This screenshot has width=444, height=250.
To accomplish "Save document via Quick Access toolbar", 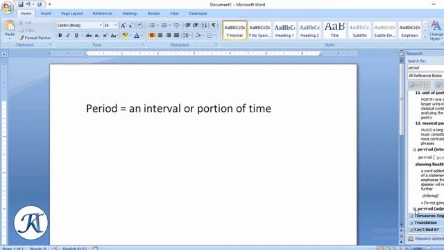I will tap(21, 5).
